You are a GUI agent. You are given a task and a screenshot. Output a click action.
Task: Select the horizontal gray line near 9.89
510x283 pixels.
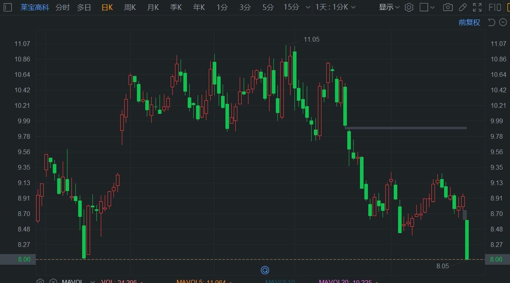point(406,128)
